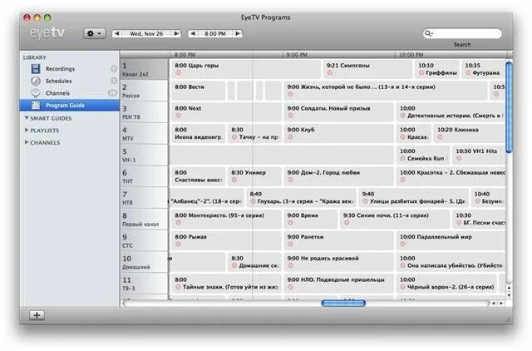This screenshot has width=532, height=351.
Task: Step forward from 8:00 PM time
Action: point(238,33)
